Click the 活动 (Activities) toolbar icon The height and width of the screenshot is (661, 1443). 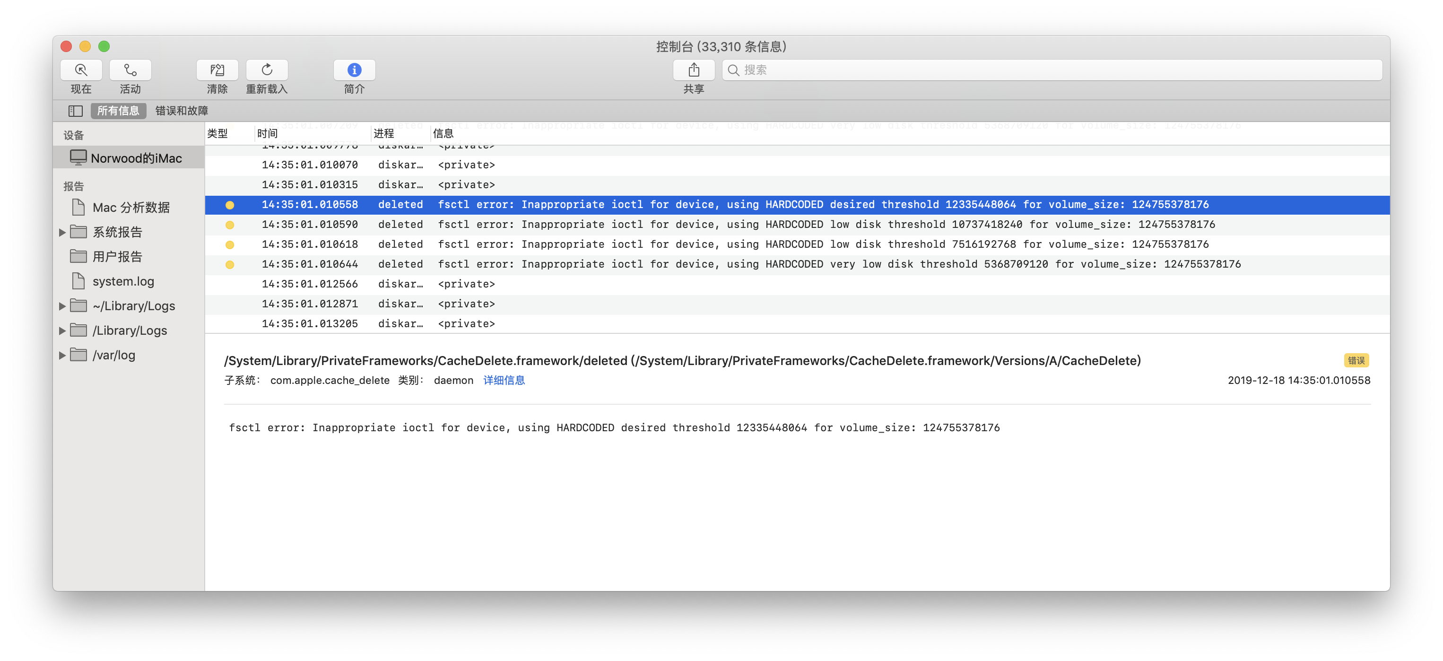130,70
